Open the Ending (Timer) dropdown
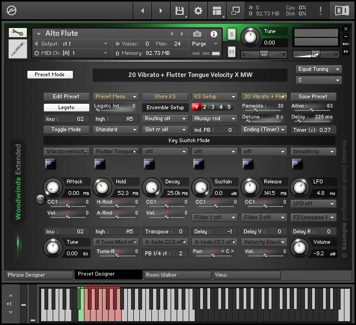 tap(264, 130)
